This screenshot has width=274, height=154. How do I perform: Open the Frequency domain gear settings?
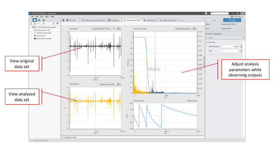195,29
